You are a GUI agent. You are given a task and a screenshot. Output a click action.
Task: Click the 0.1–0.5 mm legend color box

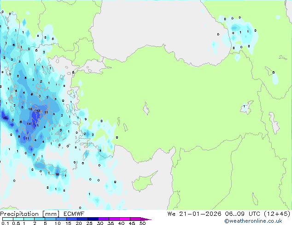pyautogui.click(x=8, y=219)
